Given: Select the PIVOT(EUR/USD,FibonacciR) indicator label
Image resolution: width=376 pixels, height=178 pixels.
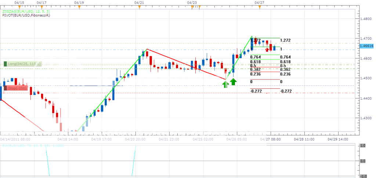Looking at the screenshot, I should click(x=26, y=16).
